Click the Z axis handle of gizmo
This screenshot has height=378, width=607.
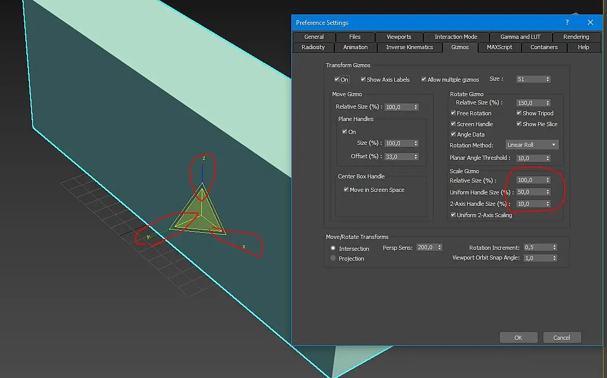(x=203, y=172)
